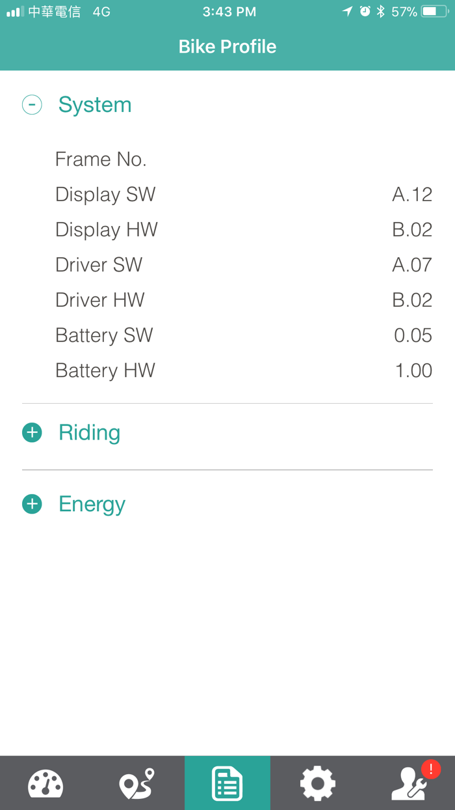455x810 pixels.
Task: Tap the red notification badge on service icon
Action: [x=430, y=769]
